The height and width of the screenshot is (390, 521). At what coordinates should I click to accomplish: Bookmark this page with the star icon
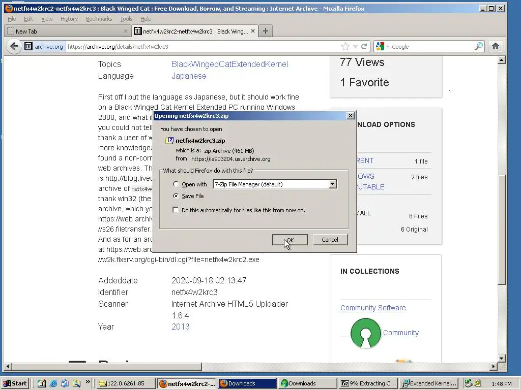(x=345, y=46)
